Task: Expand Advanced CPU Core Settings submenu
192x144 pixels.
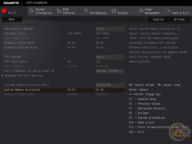Action: point(24,76)
